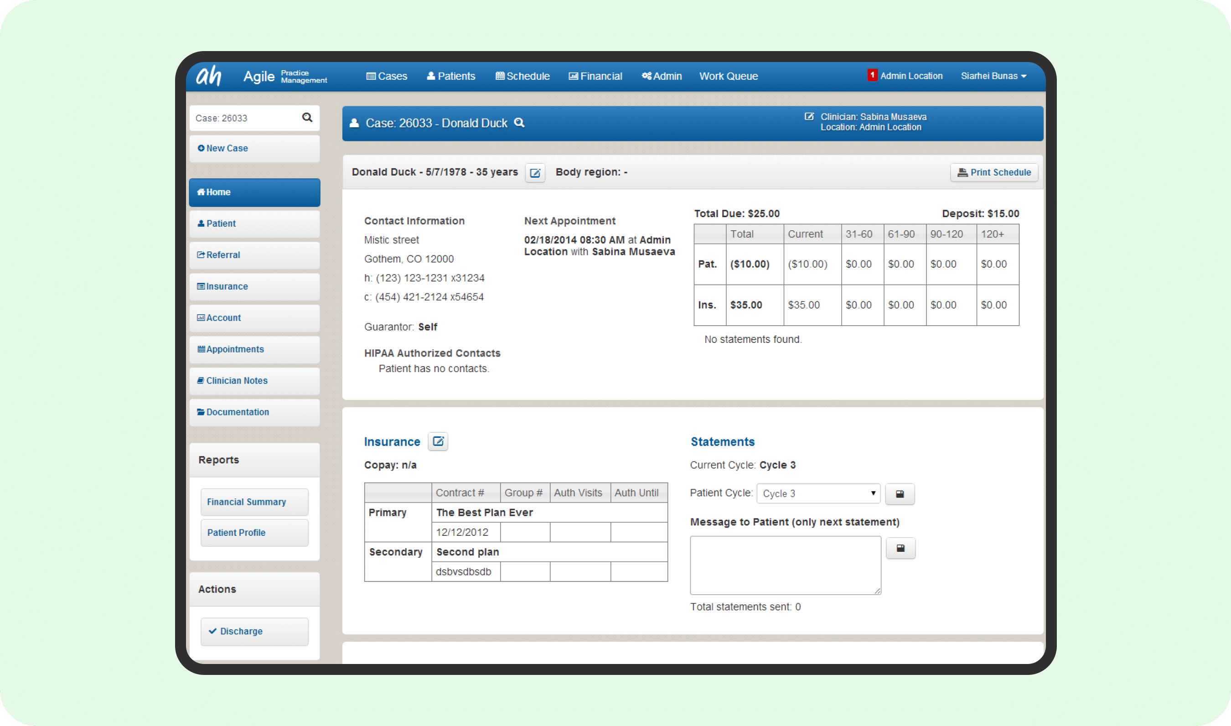This screenshot has height=726, width=1231.
Task: Open the Patient sidebar section
Action: pos(254,223)
